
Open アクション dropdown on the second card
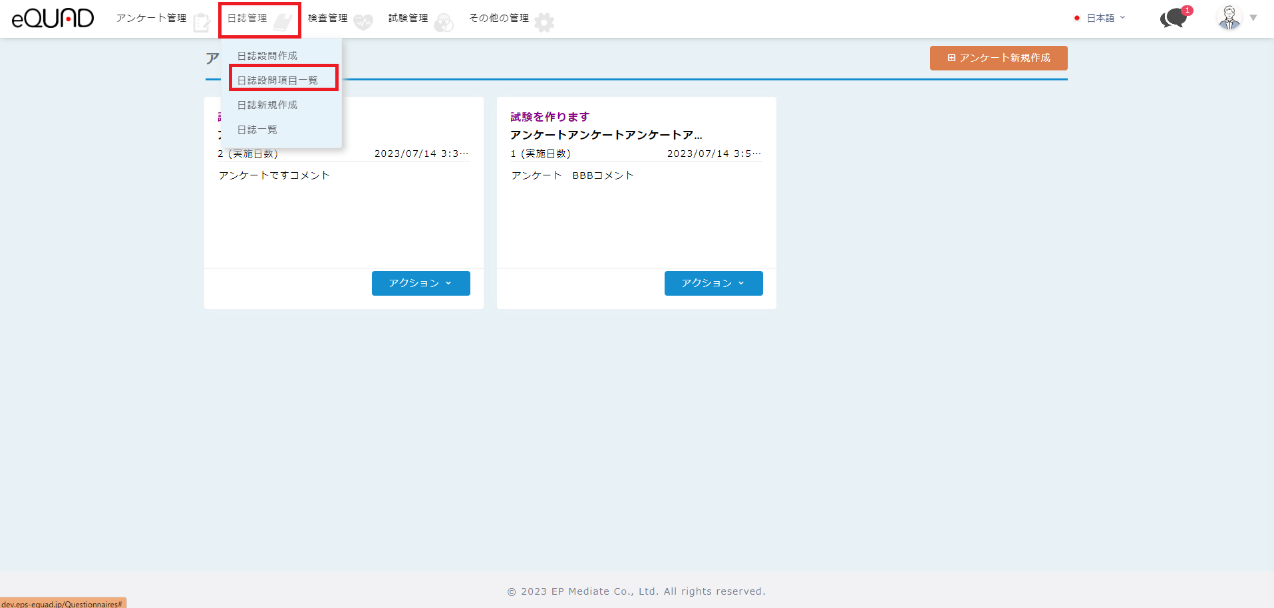point(713,283)
